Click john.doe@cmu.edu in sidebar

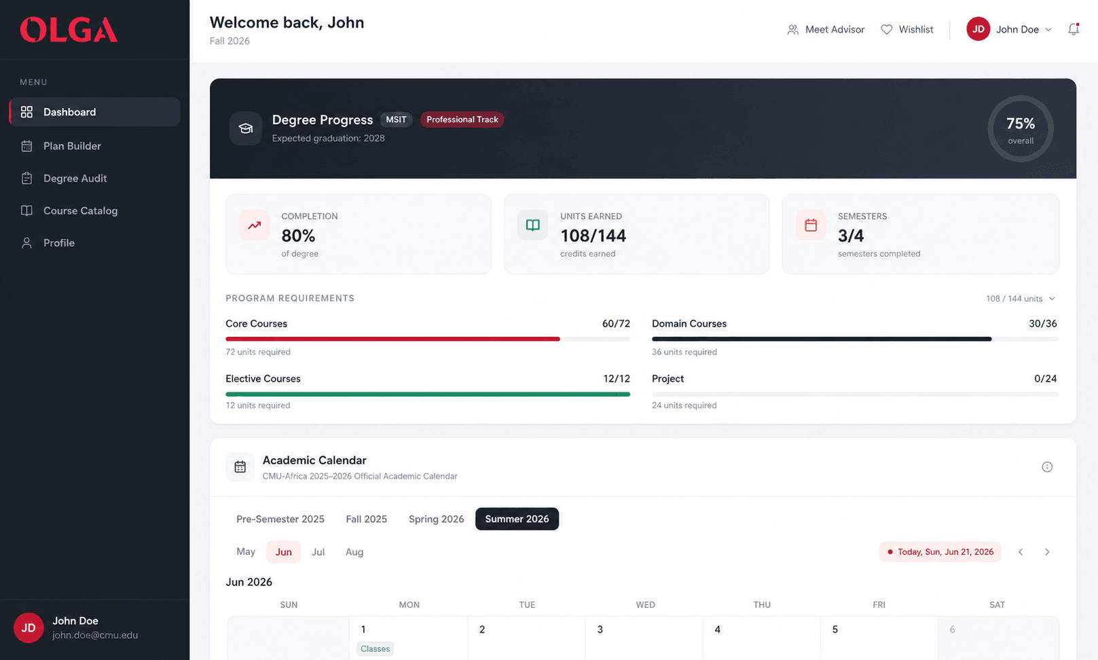click(x=95, y=636)
